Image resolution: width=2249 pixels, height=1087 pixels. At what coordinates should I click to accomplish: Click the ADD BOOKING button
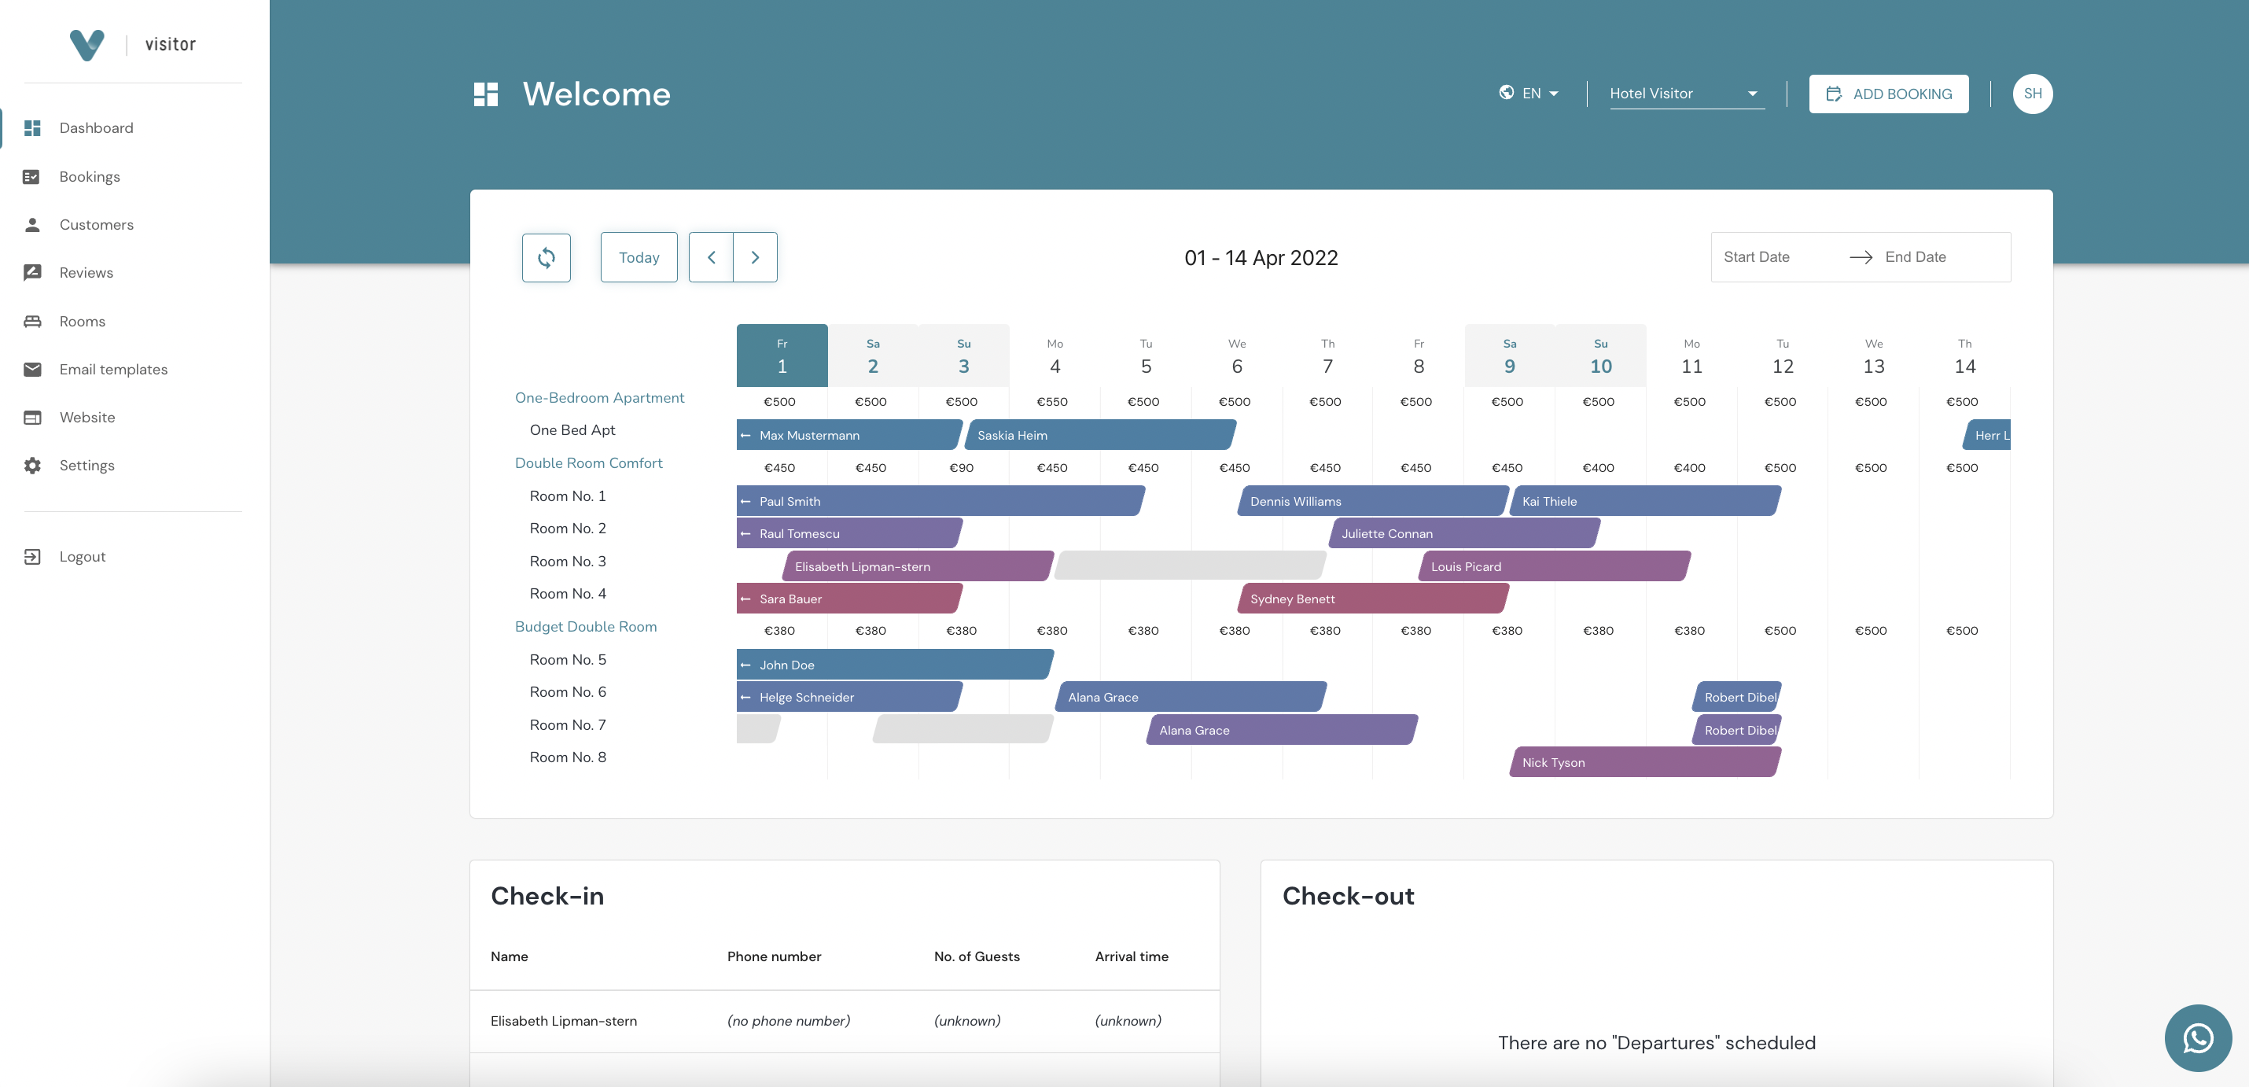1888,94
